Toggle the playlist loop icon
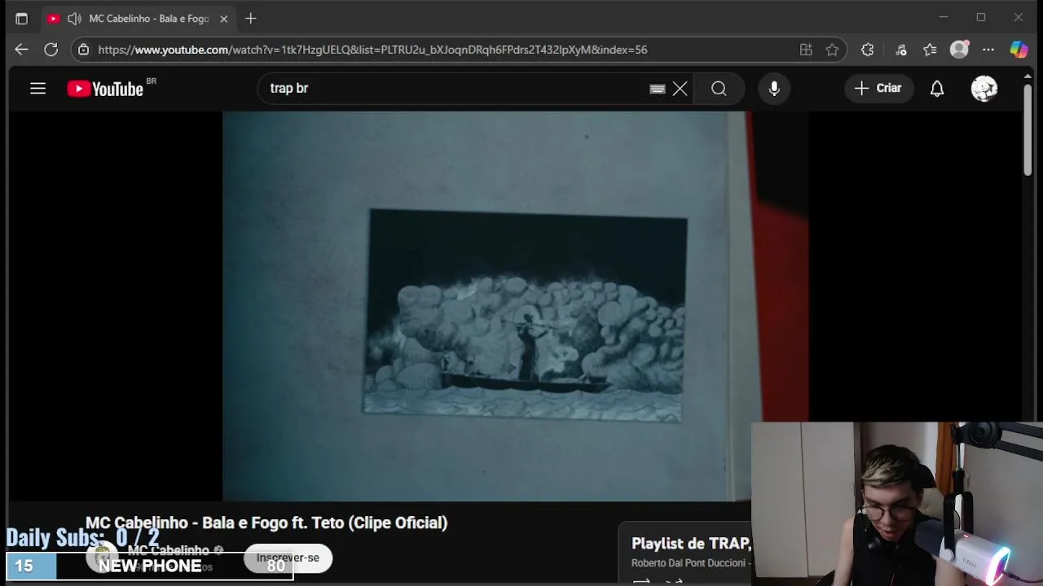This screenshot has width=1043, height=586. [641, 581]
